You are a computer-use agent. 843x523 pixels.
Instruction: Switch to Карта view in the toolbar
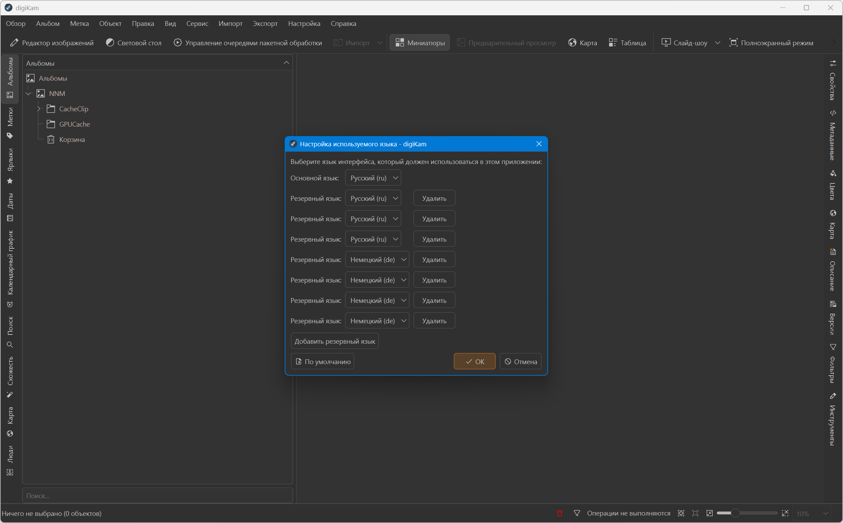point(583,43)
